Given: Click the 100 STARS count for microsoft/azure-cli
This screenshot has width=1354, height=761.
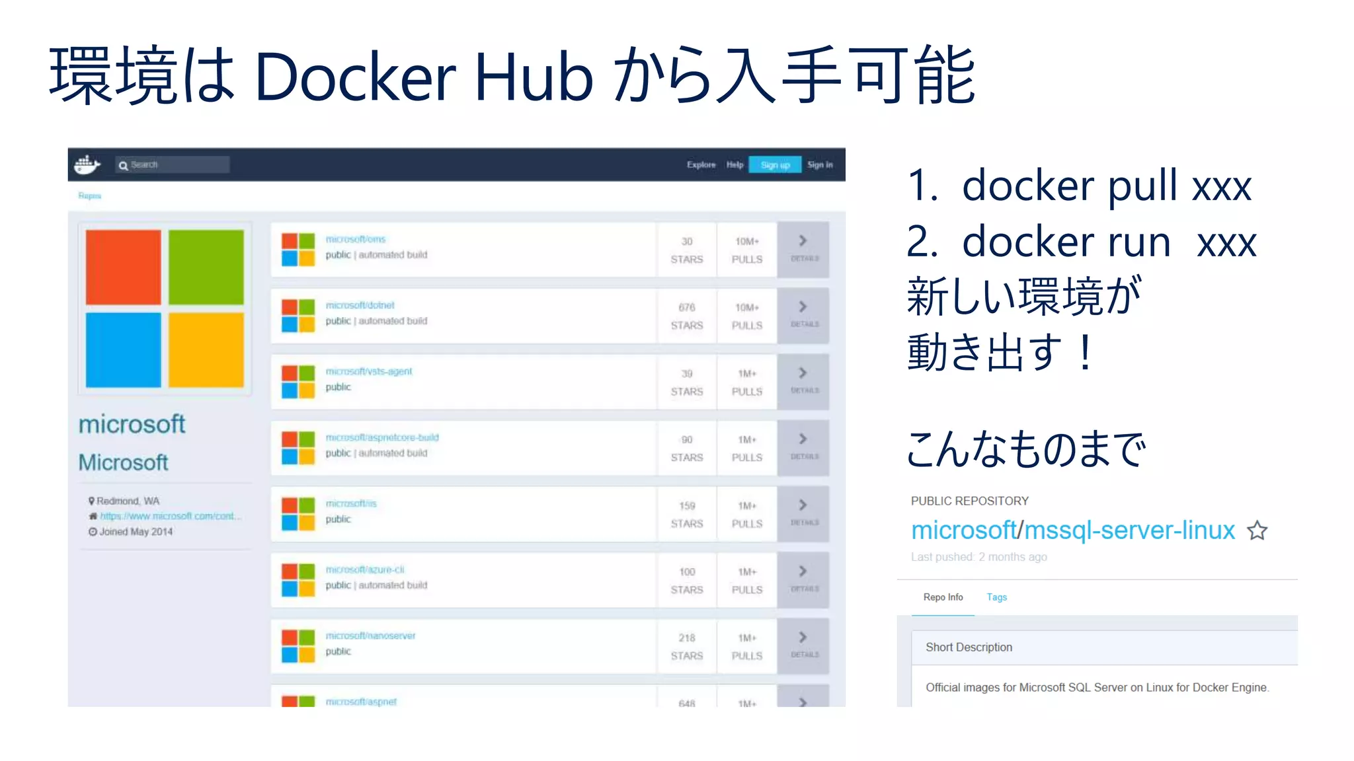Looking at the screenshot, I should 687,581.
